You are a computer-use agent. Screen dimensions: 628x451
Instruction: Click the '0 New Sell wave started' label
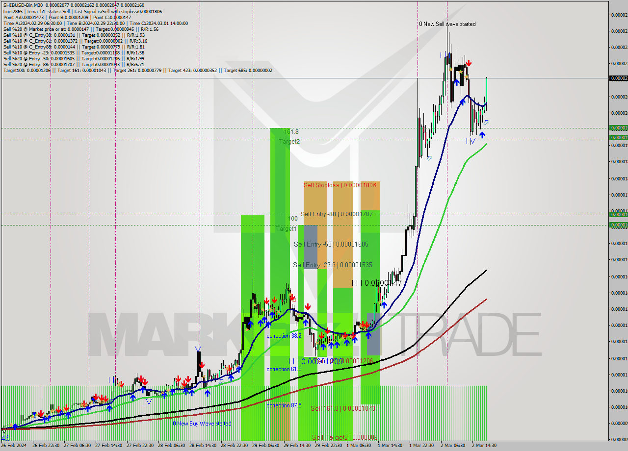click(447, 24)
